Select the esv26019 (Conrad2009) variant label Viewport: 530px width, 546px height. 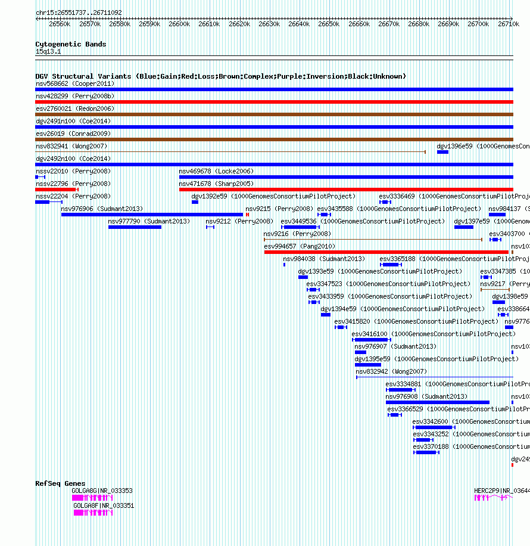coord(73,134)
